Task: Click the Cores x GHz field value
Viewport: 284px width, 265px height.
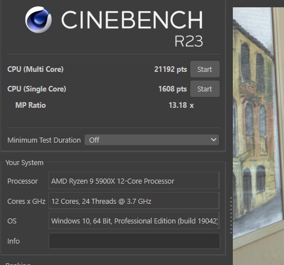Action: tap(134, 201)
